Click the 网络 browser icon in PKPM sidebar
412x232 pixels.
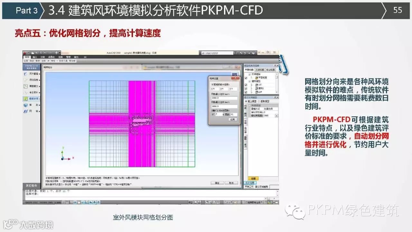point(25,111)
